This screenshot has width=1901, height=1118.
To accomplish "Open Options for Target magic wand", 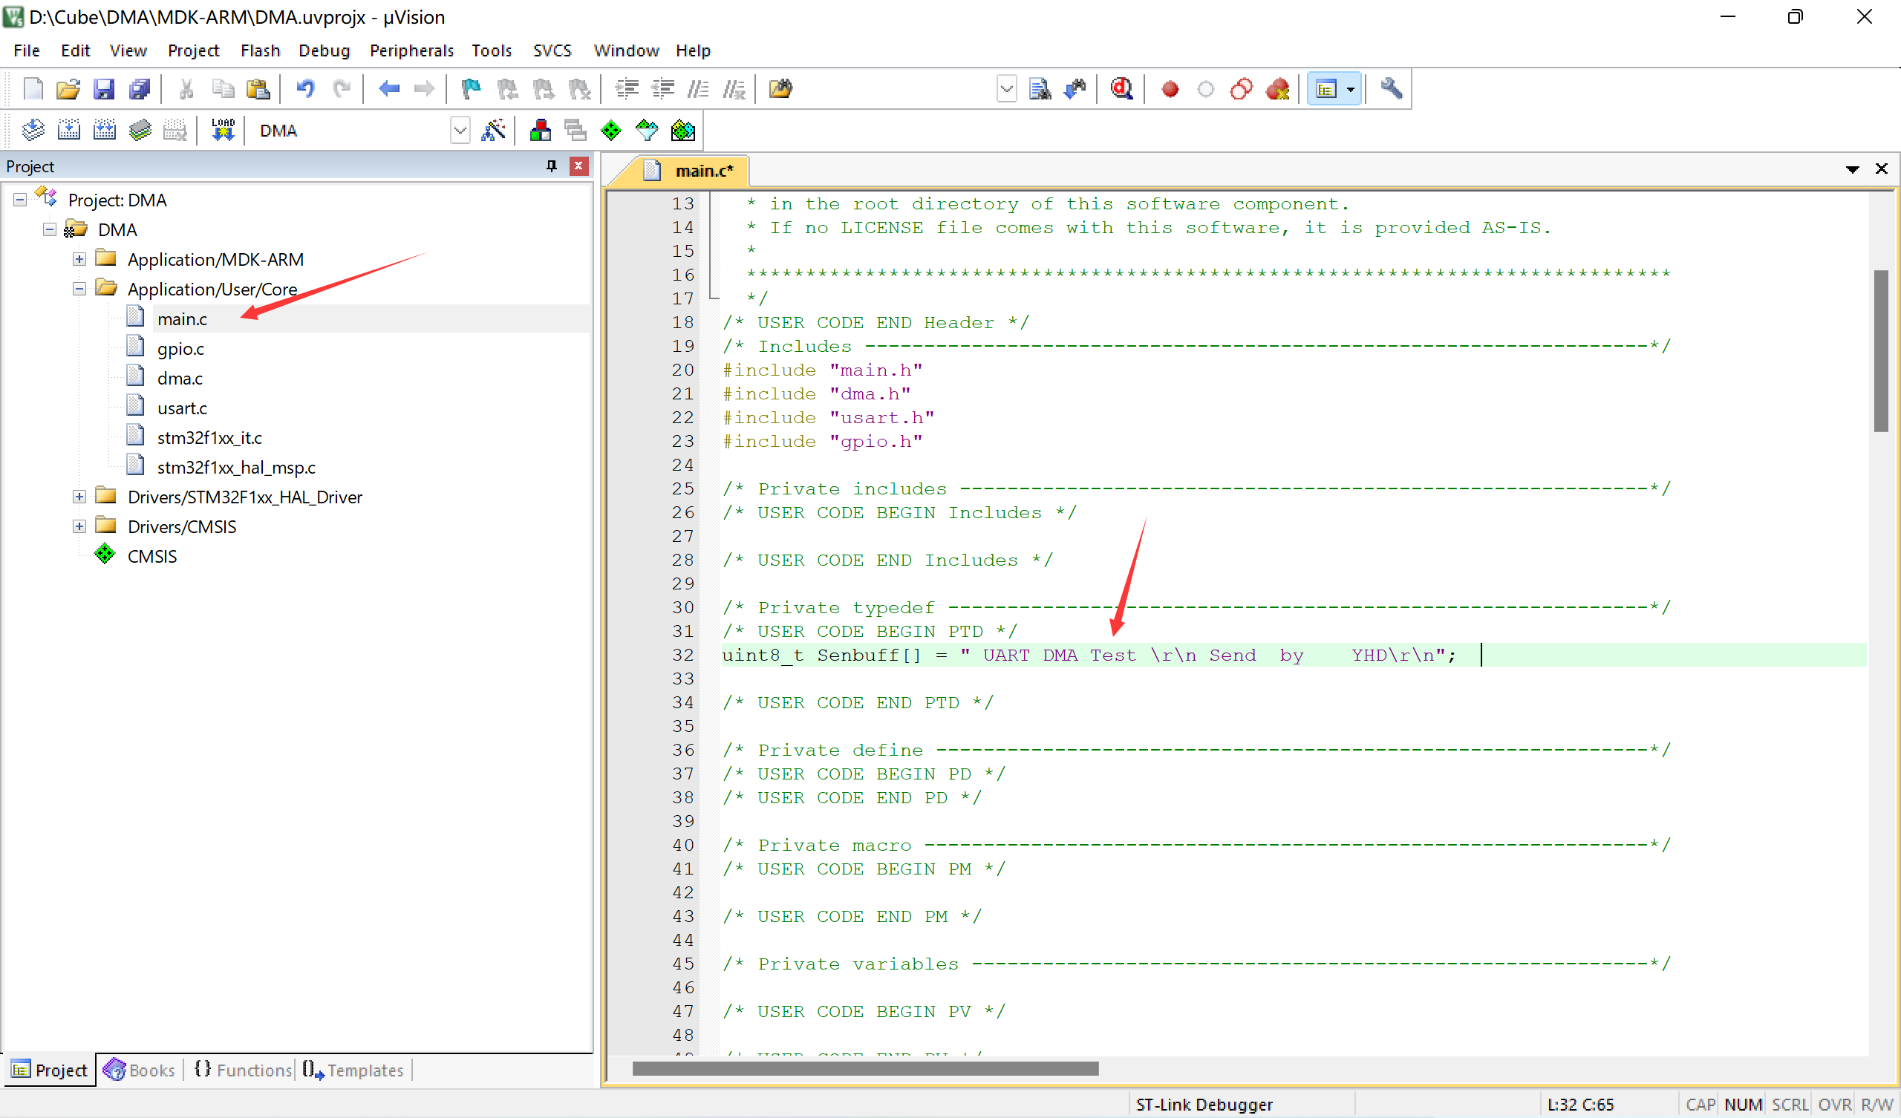I will (493, 131).
